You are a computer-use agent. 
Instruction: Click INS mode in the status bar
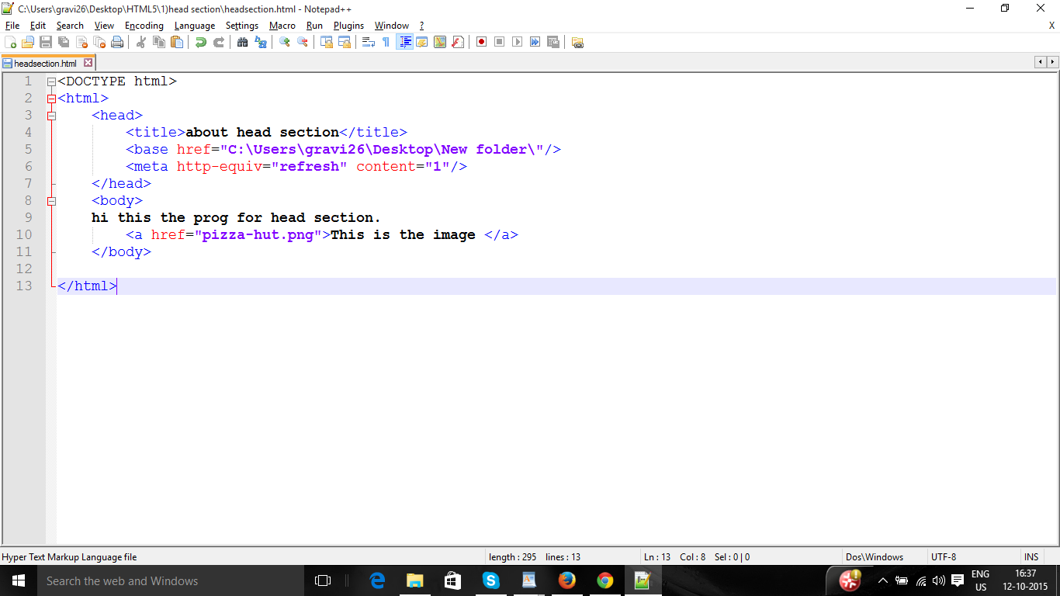[1031, 557]
